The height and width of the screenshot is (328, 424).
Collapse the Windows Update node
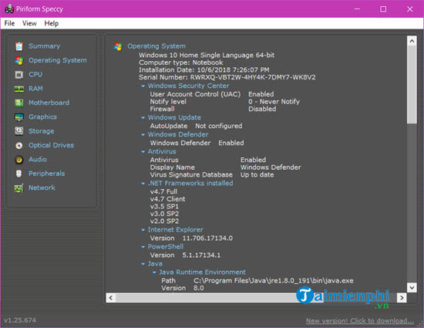pyautogui.click(x=143, y=118)
